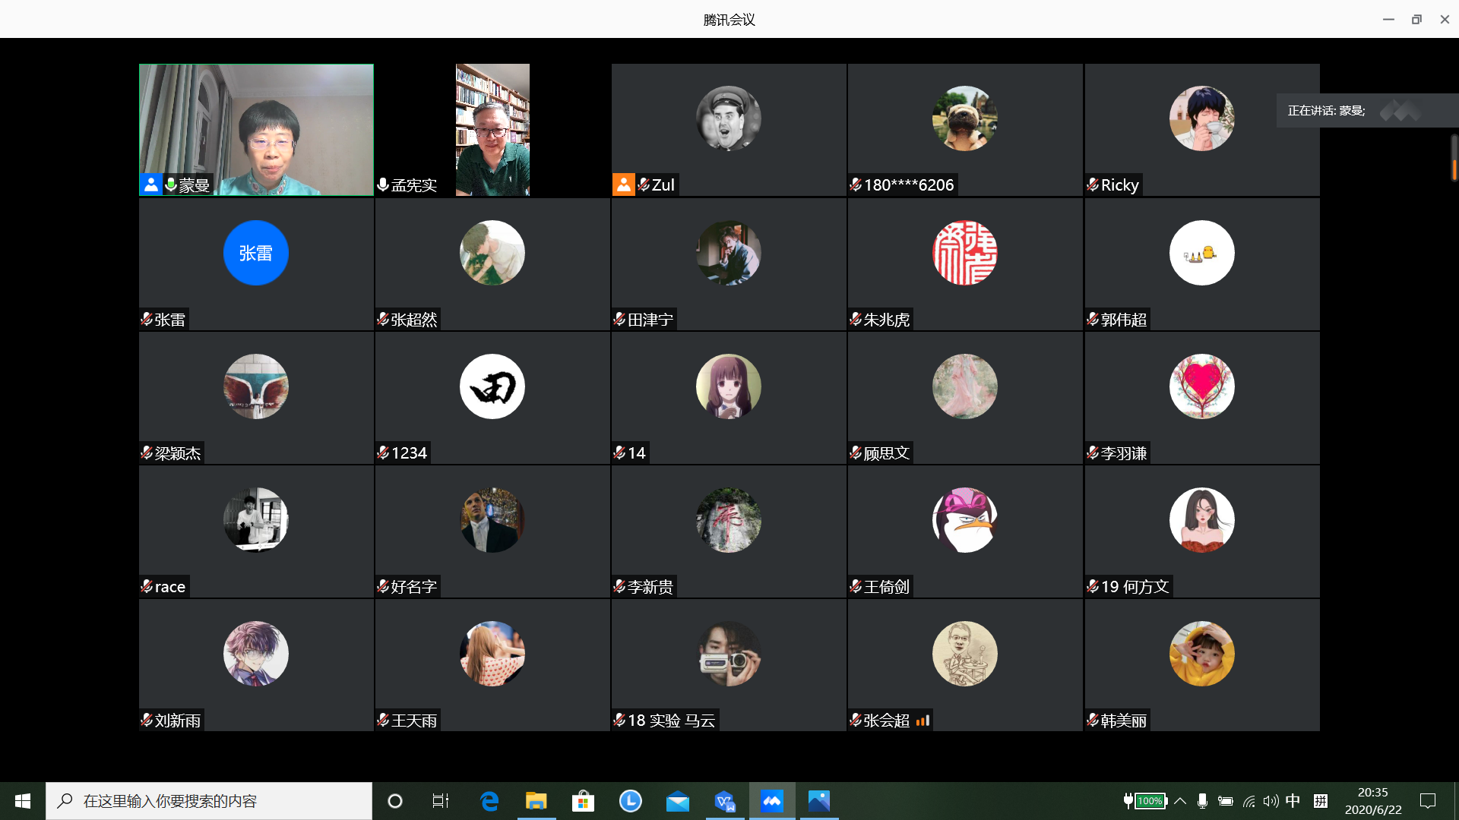This screenshot has width=1459, height=820.
Task: Switch the 中 input method indicator
Action: (x=1293, y=801)
